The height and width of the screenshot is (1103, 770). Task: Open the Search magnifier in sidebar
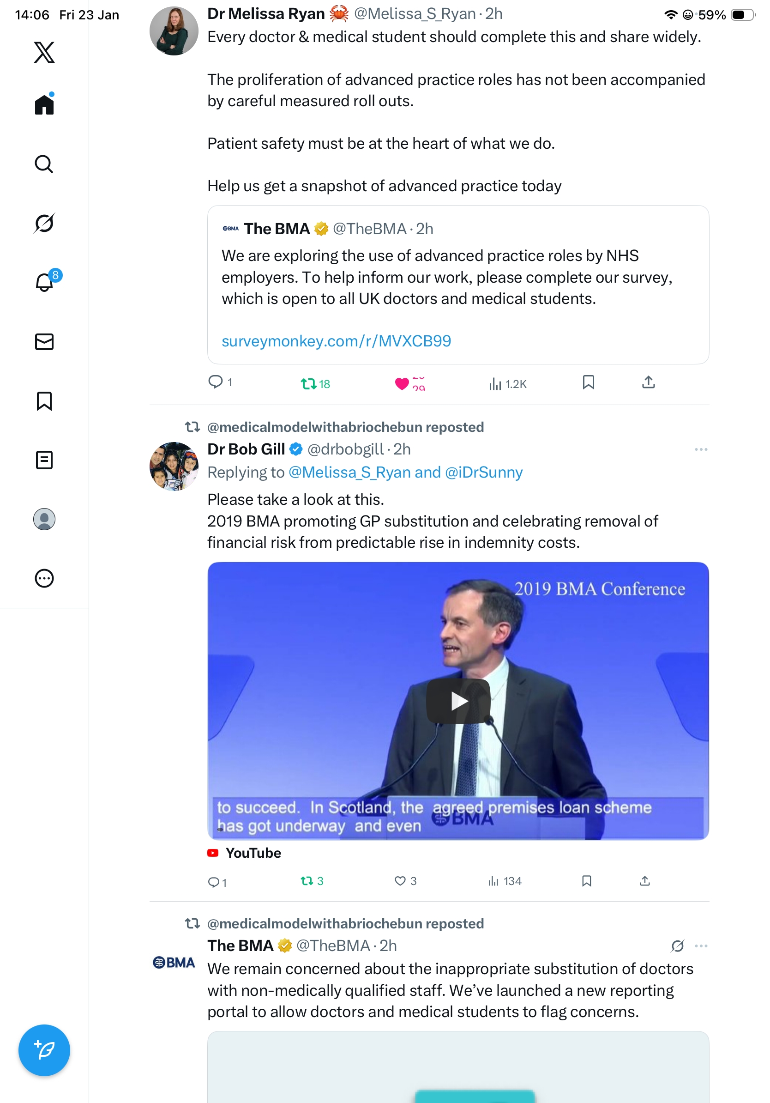(44, 164)
